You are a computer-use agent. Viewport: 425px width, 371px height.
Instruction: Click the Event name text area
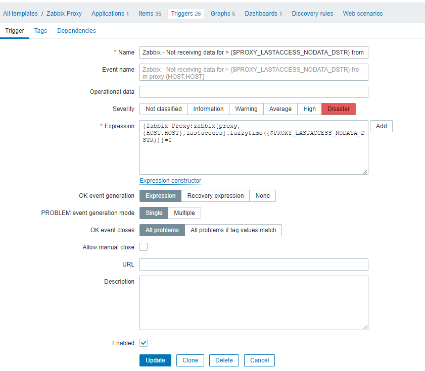[254, 72]
